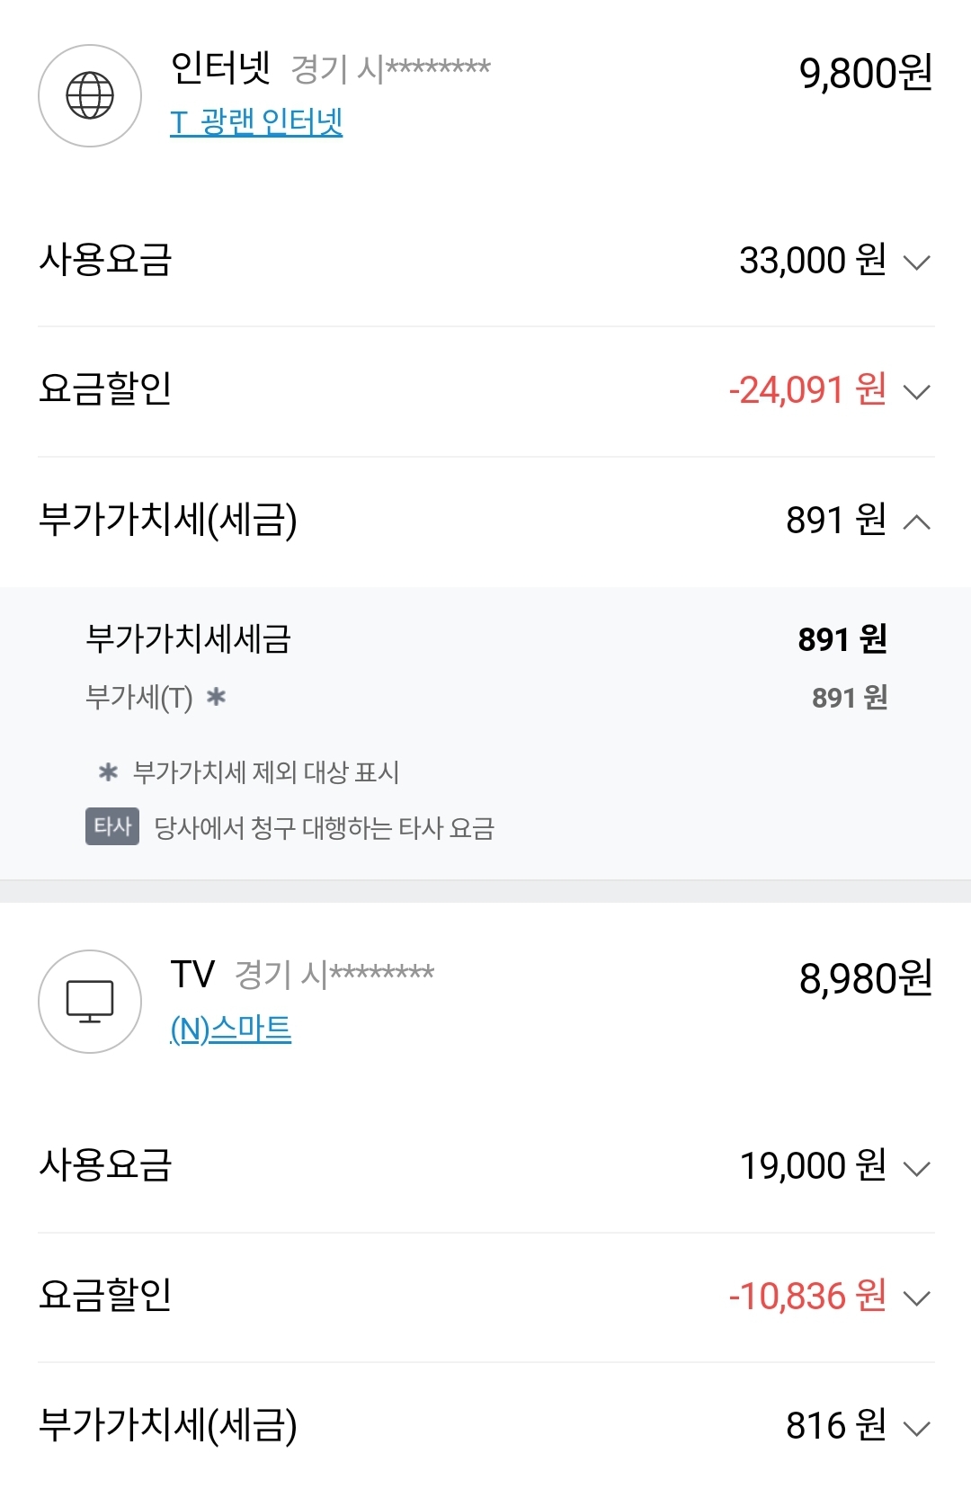The image size is (971, 1489).
Task: Tap the 당사에서 청구 대행하는 타사 요금 note
Action: 324,827
